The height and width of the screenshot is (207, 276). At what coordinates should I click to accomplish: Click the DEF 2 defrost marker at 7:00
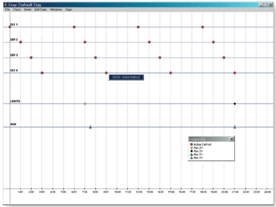pyautogui.click(x=85, y=42)
